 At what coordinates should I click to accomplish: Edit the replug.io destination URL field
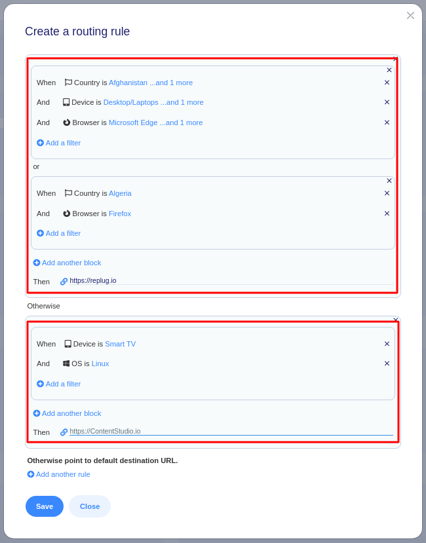click(229, 280)
